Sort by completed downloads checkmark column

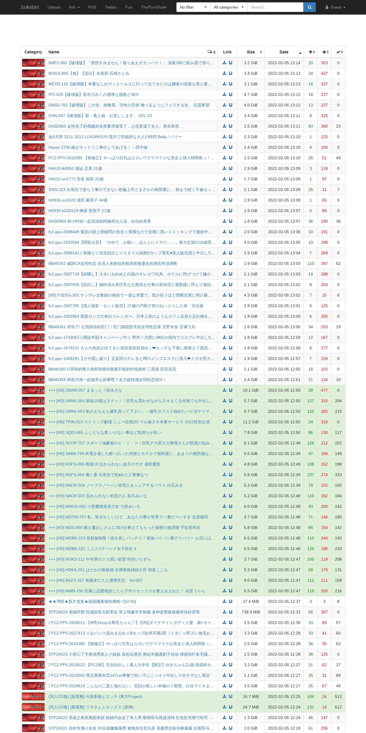[338, 52]
